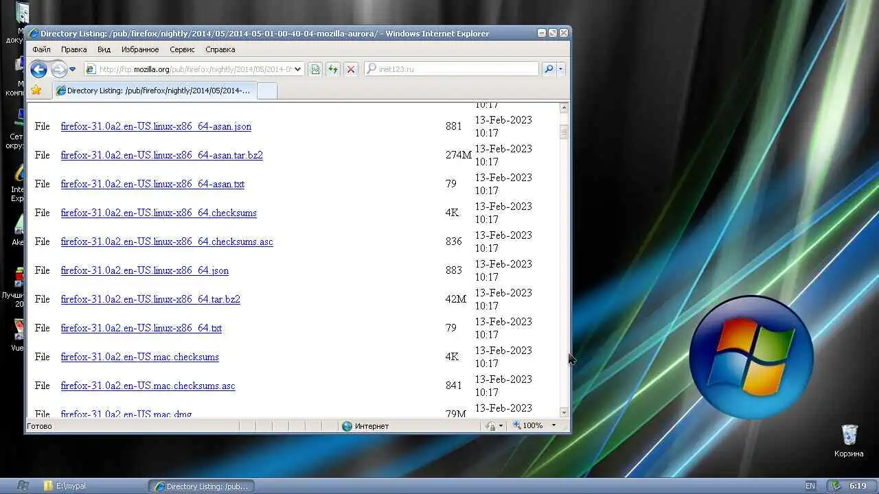Click the EN language indicator
The width and height of the screenshot is (879, 494).
click(810, 486)
